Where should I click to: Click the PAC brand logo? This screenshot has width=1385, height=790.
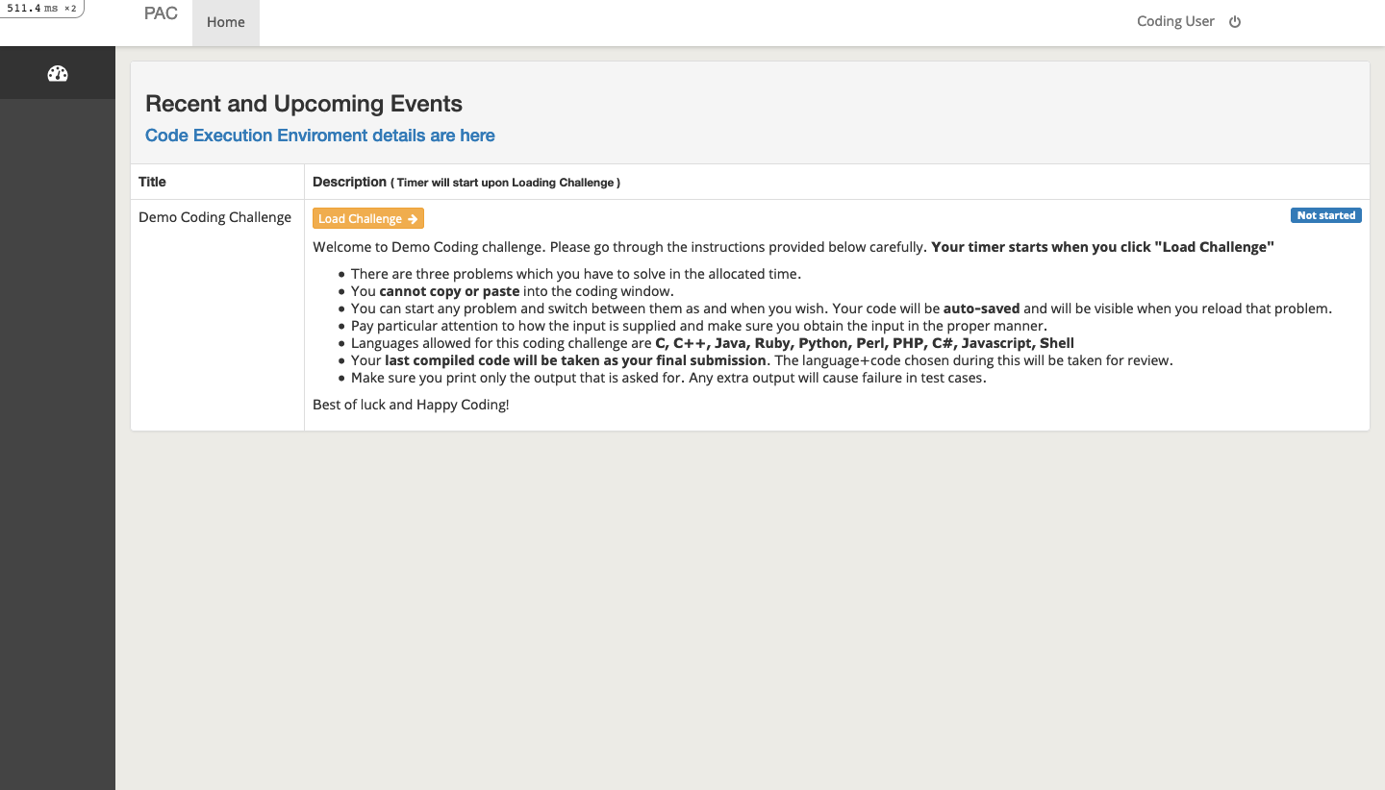[160, 13]
